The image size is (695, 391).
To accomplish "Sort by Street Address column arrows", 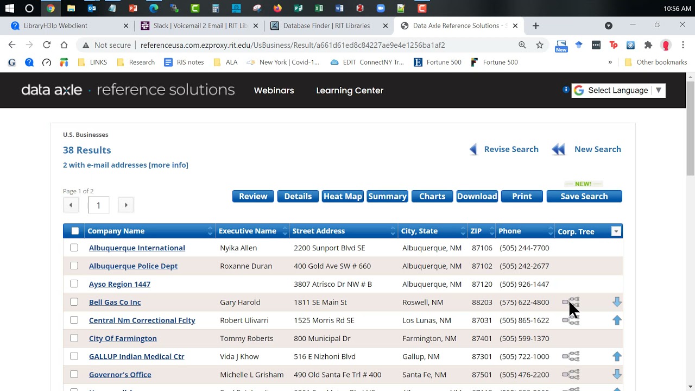I will pos(392,231).
